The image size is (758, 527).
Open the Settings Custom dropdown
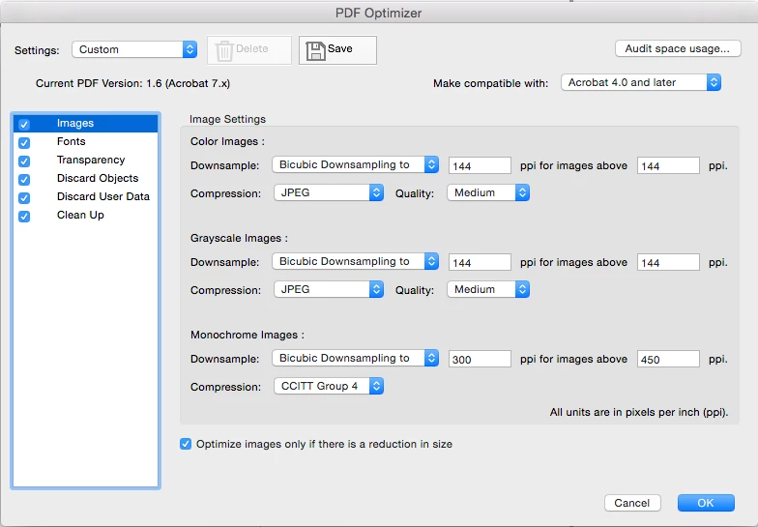pos(134,49)
